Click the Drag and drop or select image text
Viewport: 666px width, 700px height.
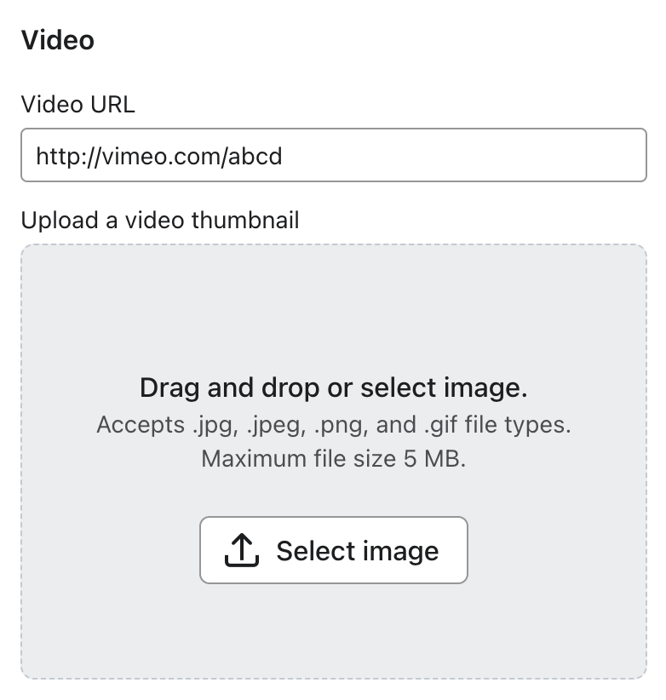pos(333,387)
